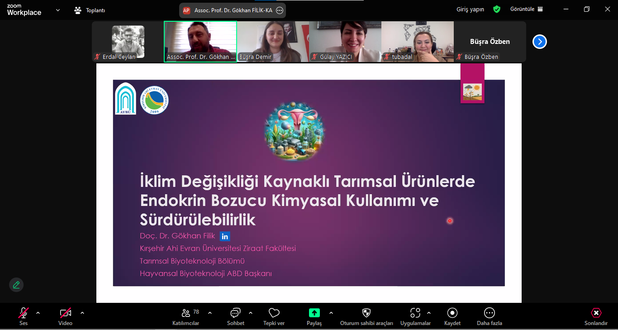Open Oturum sahibi araçları shield icon
The width and height of the screenshot is (618, 330).
coord(366,313)
